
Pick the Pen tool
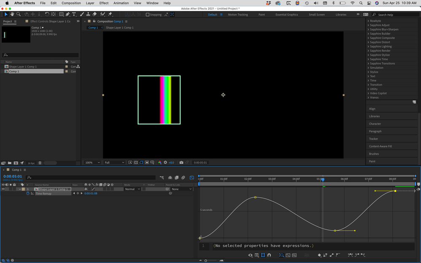click(x=67, y=14)
